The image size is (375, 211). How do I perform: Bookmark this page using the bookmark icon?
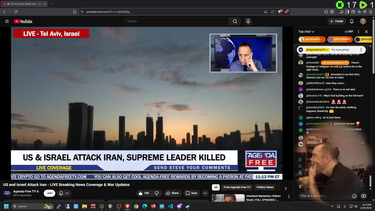click(74, 12)
